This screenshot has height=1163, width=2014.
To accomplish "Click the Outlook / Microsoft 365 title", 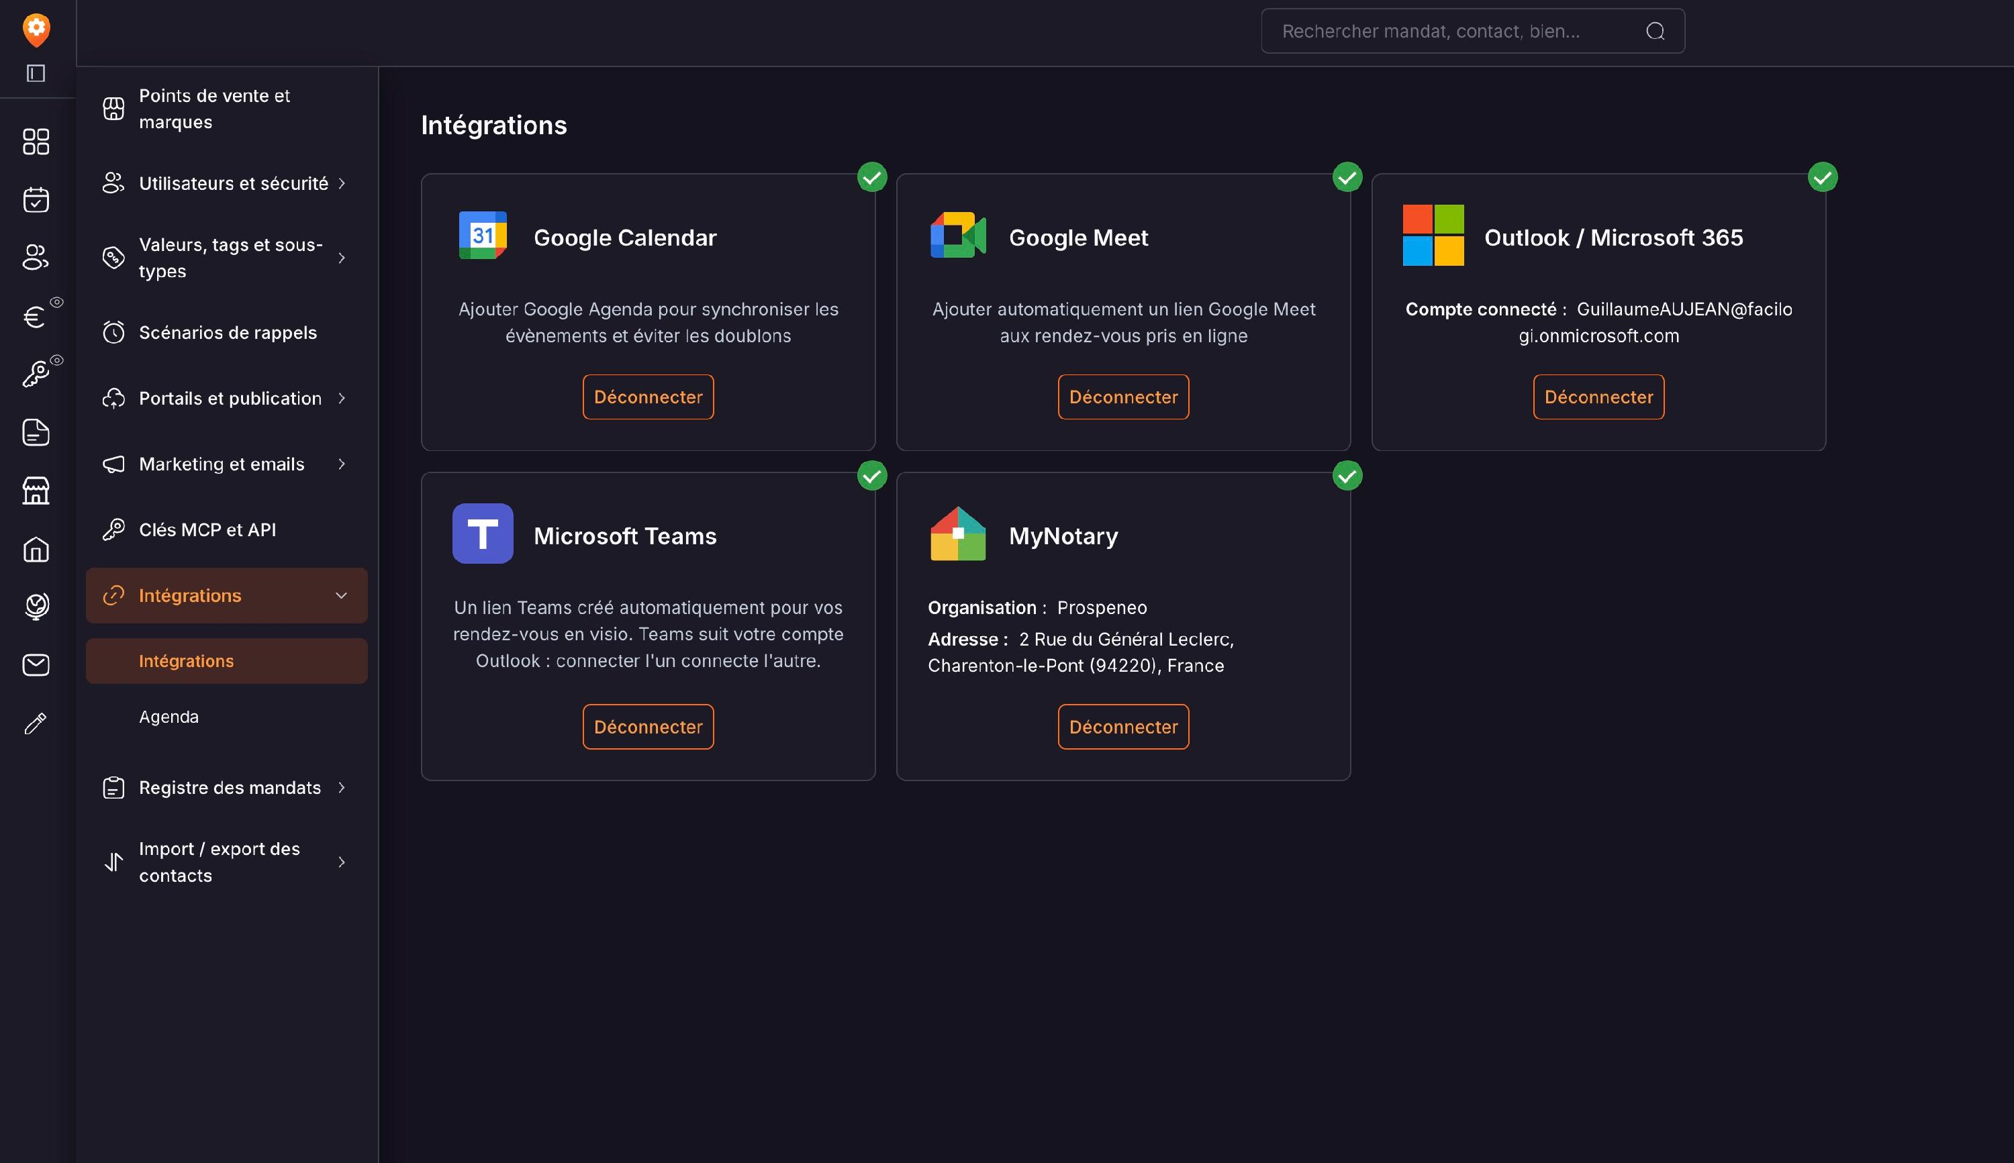I will pos(1613,238).
